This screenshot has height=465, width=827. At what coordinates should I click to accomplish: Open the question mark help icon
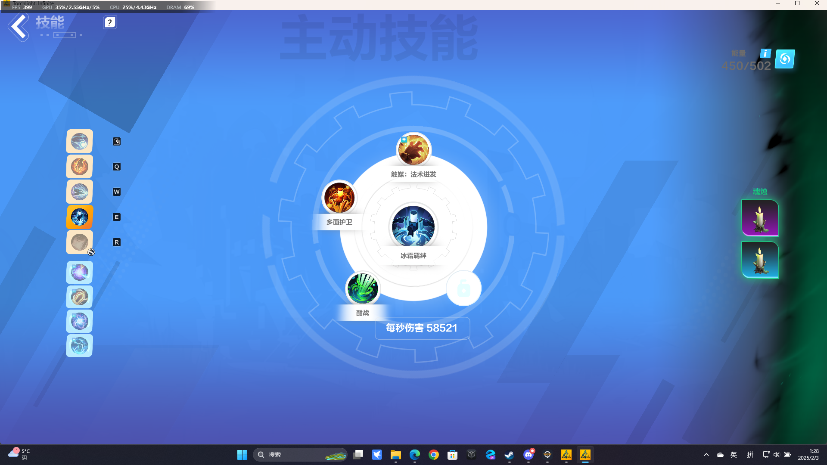110,22
